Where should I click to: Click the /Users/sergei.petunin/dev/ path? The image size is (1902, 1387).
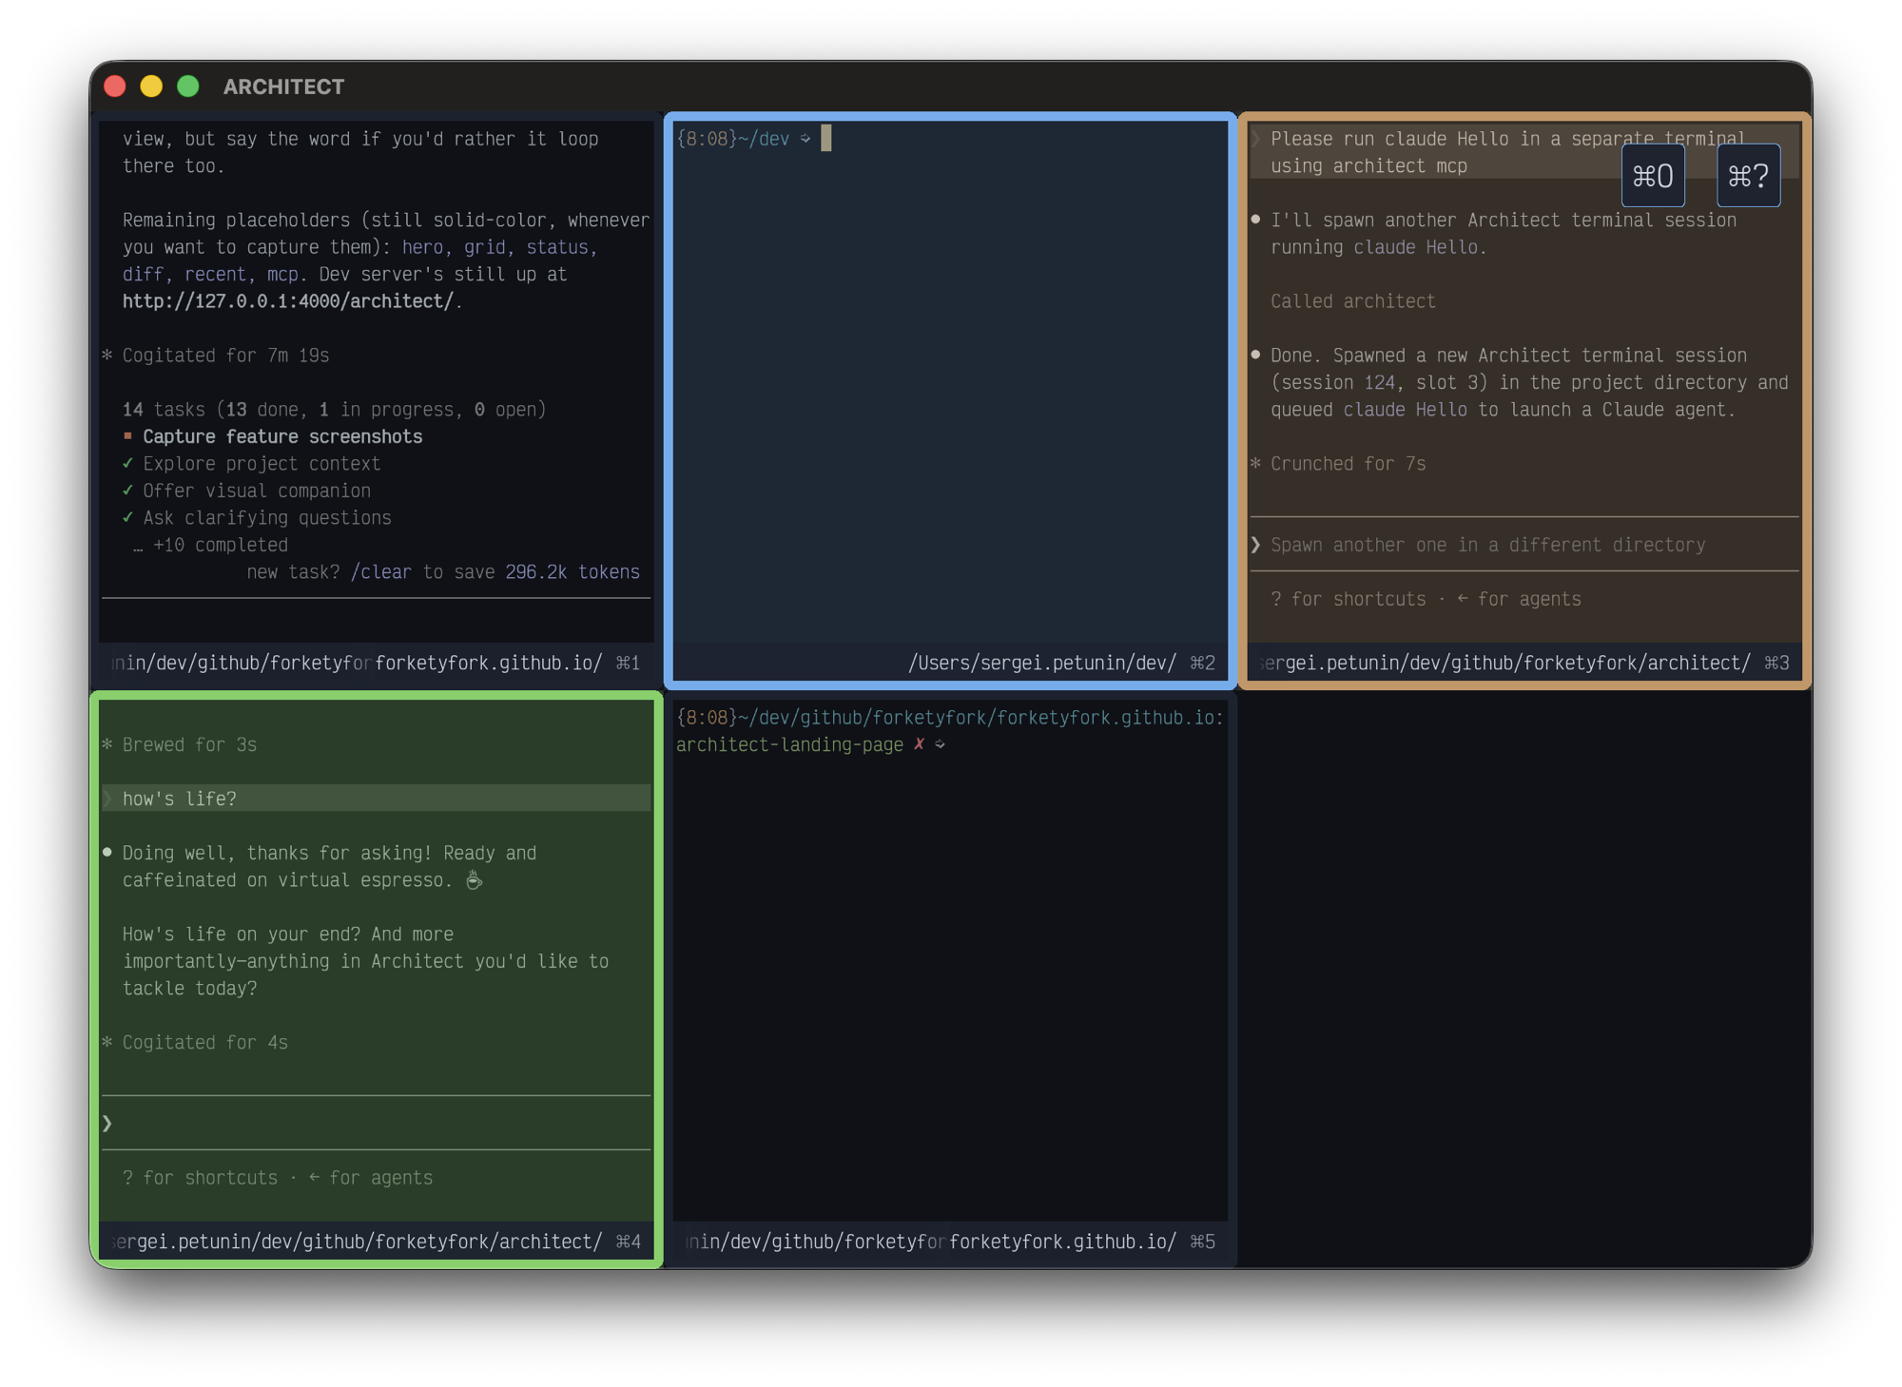click(x=1041, y=663)
